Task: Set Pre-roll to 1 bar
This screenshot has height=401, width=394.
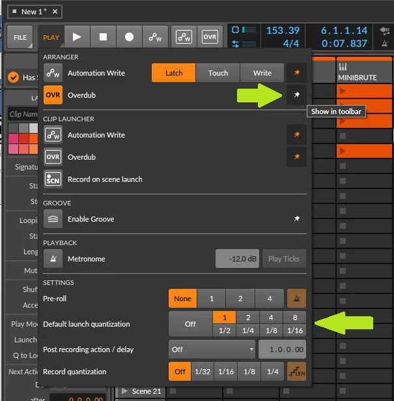Action: click(212, 299)
